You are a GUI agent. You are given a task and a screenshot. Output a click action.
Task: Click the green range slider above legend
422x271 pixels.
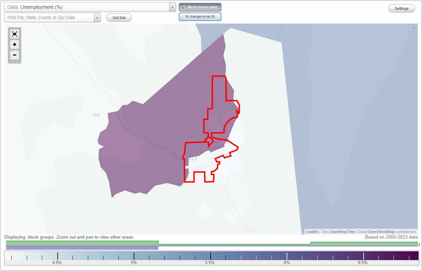tap(211, 243)
